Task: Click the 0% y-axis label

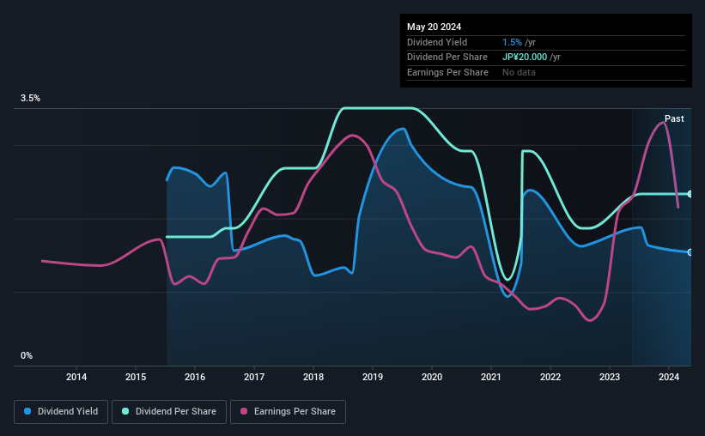Action: coord(27,356)
